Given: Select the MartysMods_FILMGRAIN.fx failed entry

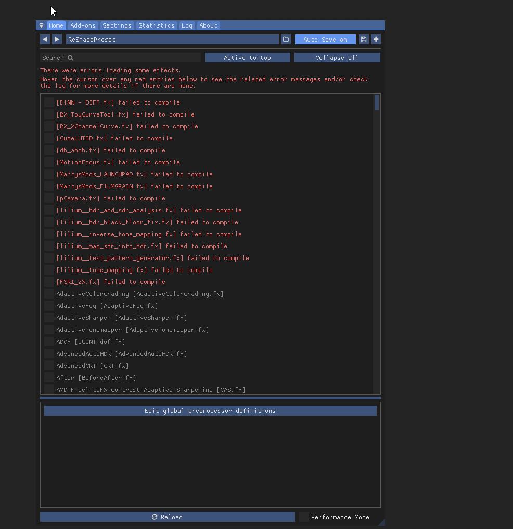Looking at the screenshot, I should [x=134, y=186].
